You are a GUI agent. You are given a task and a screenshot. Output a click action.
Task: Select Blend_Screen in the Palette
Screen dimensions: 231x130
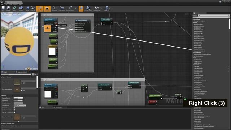tap(197, 46)
